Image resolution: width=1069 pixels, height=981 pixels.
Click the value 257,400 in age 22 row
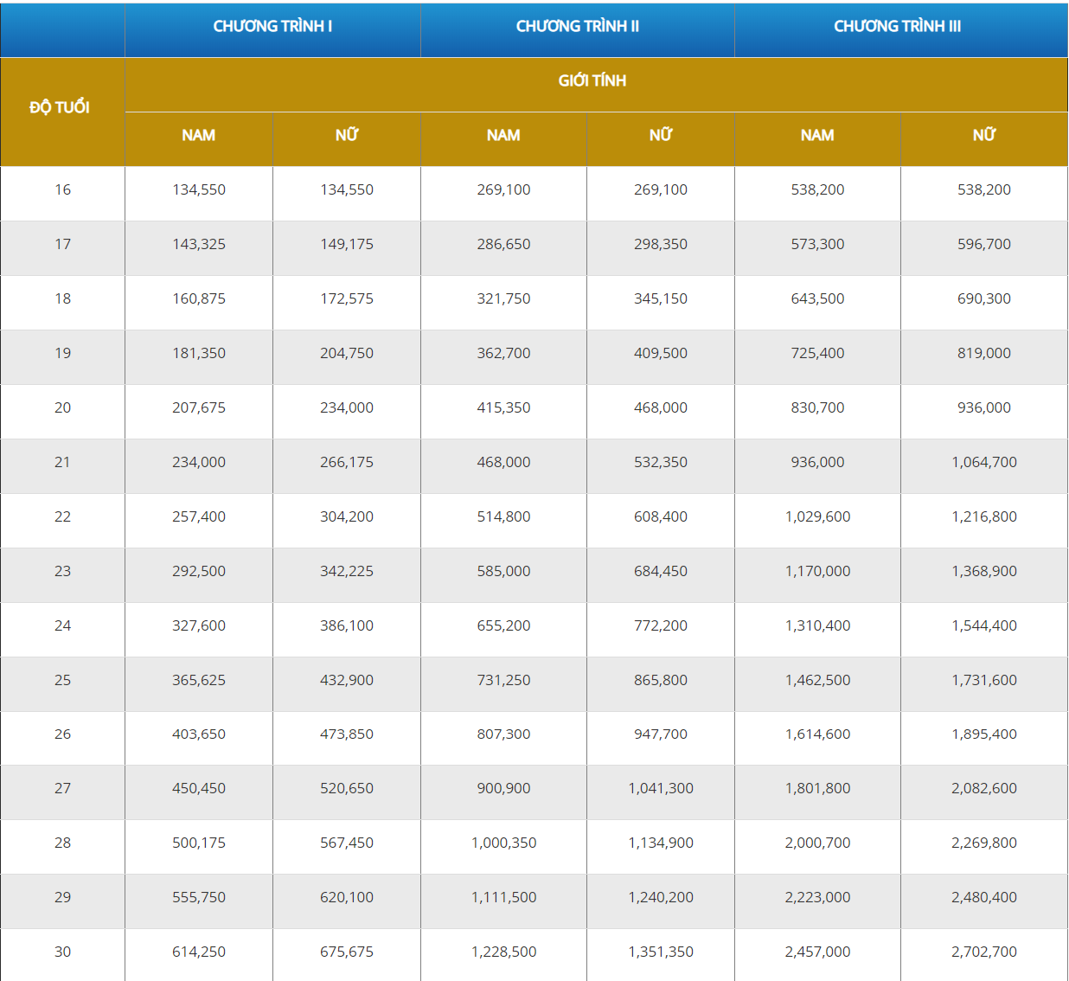[x=198, y=516]
